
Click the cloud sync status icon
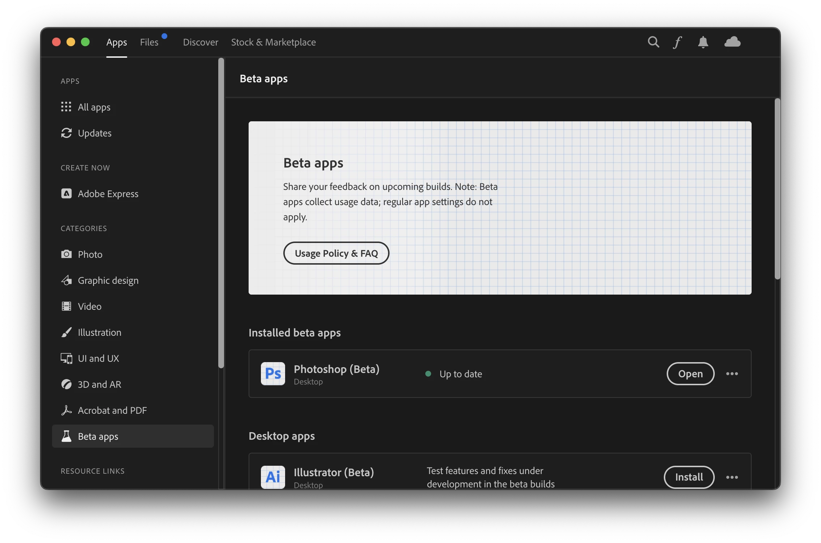pyautogui.click(x=732, y=42)
